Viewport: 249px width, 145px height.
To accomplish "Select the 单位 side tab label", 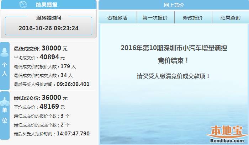I will 5,117.
